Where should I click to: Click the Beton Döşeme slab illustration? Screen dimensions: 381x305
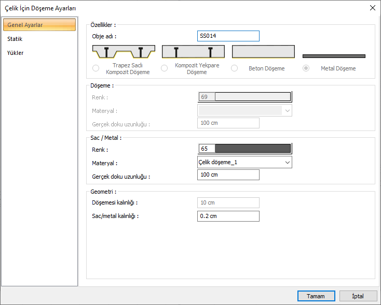tap(263, 51)
